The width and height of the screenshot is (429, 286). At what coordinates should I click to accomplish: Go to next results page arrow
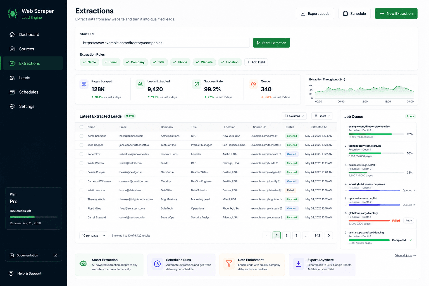tap(329, 235)
